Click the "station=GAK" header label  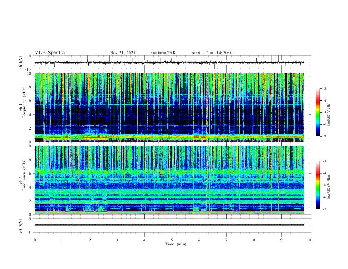[163, 53]
